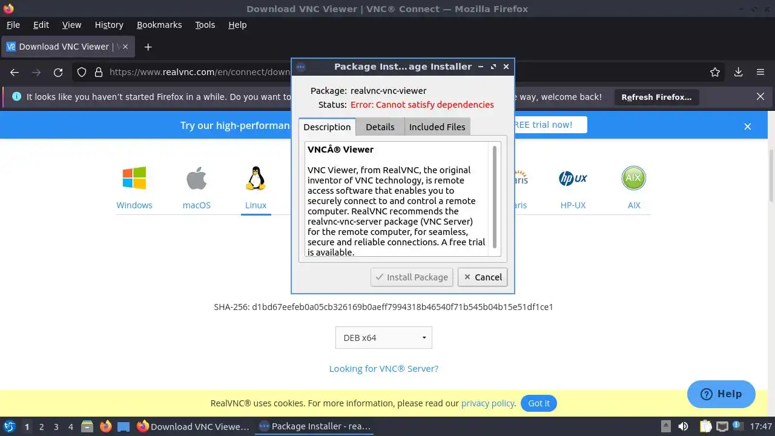Click the padlock site security icon
This screenshot has height=436, width=775.
[x=99, y=72]
